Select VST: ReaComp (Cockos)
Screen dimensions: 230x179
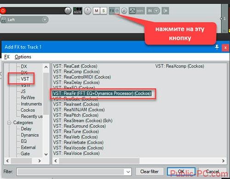pyautogui.click(x=76, y=71)
